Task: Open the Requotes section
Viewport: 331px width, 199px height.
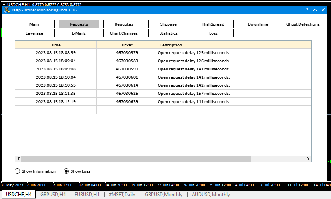Action: pos(124,24)
